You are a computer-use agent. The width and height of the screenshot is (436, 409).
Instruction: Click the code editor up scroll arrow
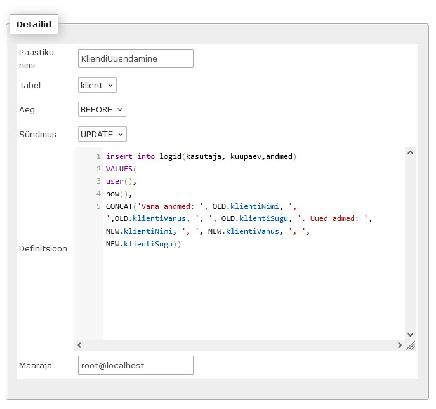(x=410, y=152)
